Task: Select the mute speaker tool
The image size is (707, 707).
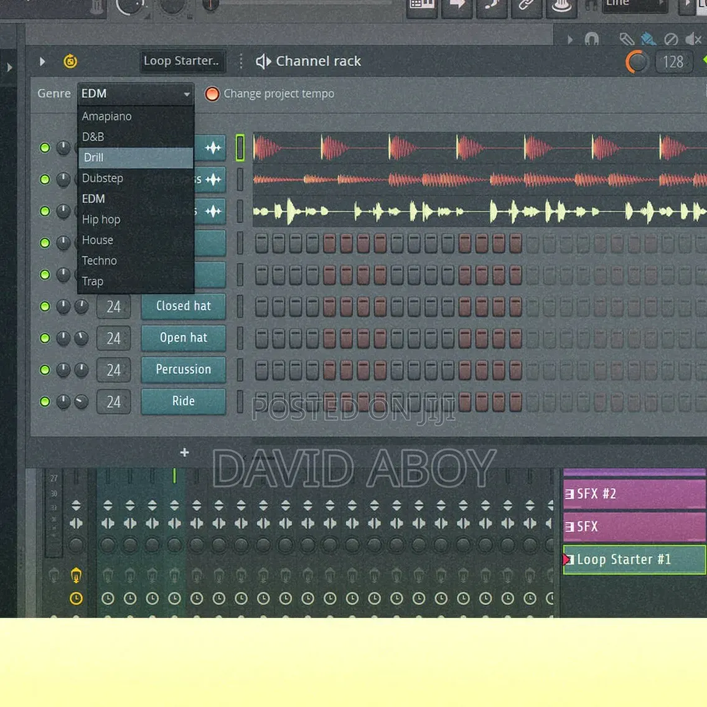Action: pos(693,40)
